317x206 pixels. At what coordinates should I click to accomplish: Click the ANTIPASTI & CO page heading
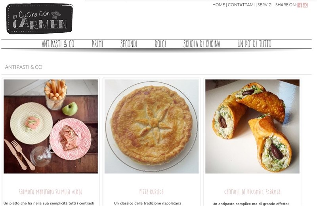tap(24, 67)
